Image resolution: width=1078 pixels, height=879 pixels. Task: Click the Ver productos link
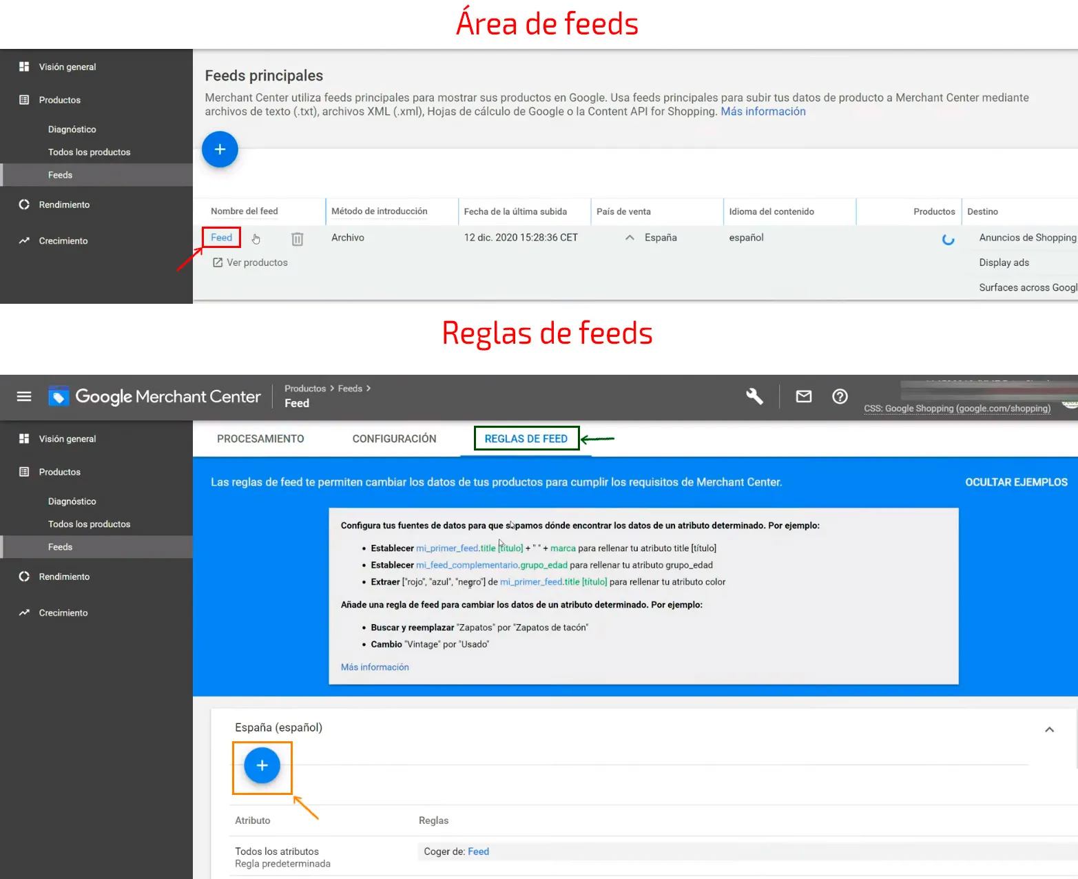pyautogui.click(x=257, y=262)
